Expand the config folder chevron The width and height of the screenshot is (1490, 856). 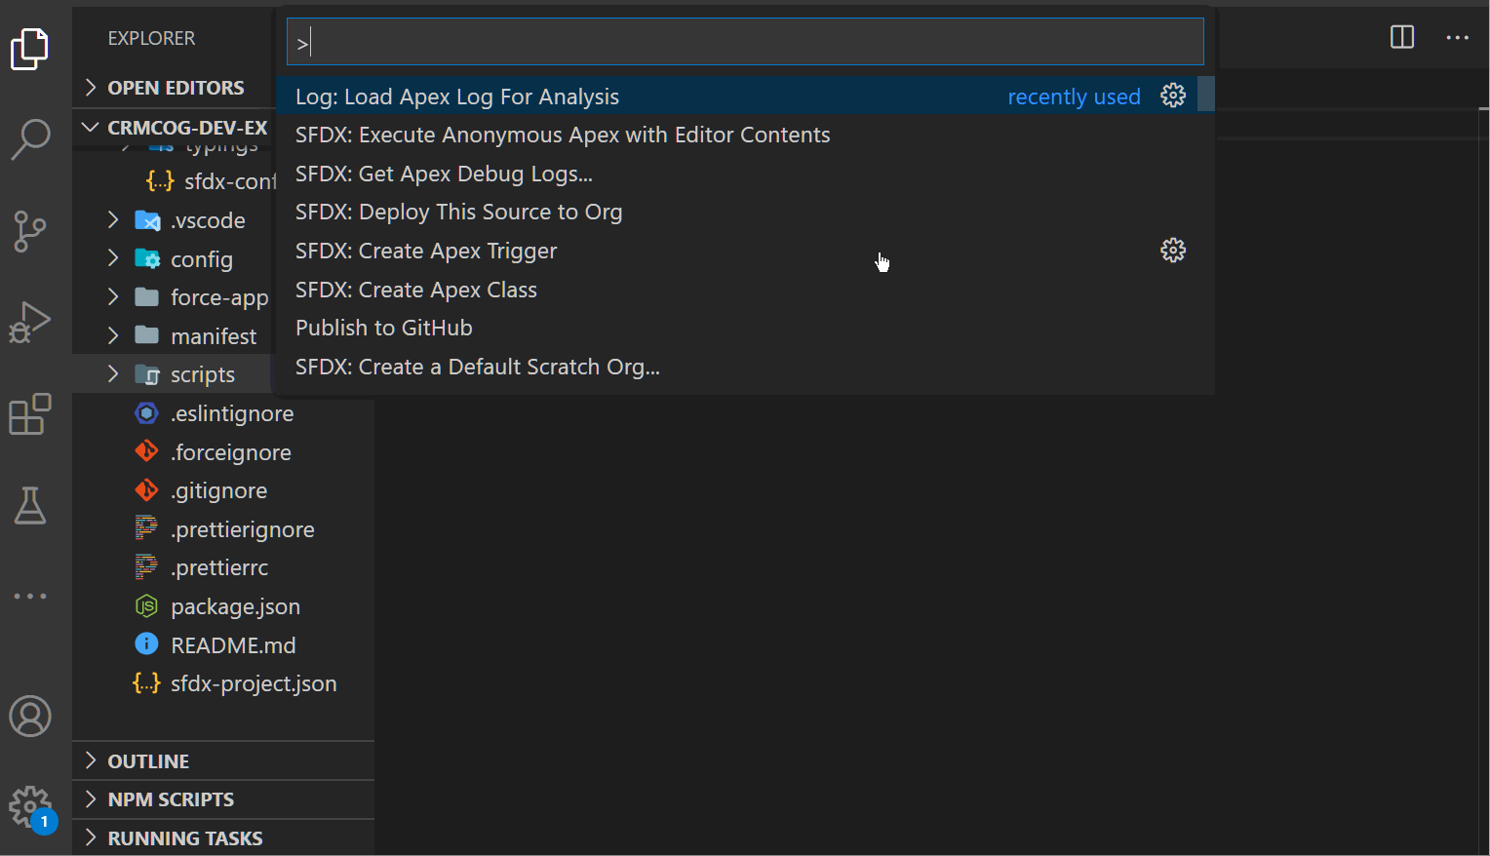(x=113, y=258)
